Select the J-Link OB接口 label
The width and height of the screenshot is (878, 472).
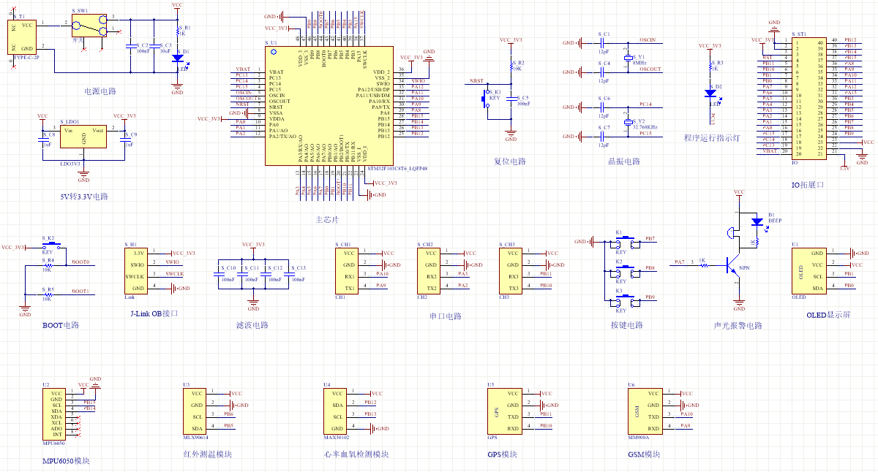pyautogui.click(x=154, y=313)
